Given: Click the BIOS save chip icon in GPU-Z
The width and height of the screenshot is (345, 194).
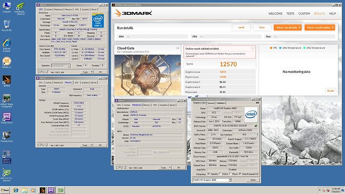Looking at the screenshot, I should pos(255,126).
